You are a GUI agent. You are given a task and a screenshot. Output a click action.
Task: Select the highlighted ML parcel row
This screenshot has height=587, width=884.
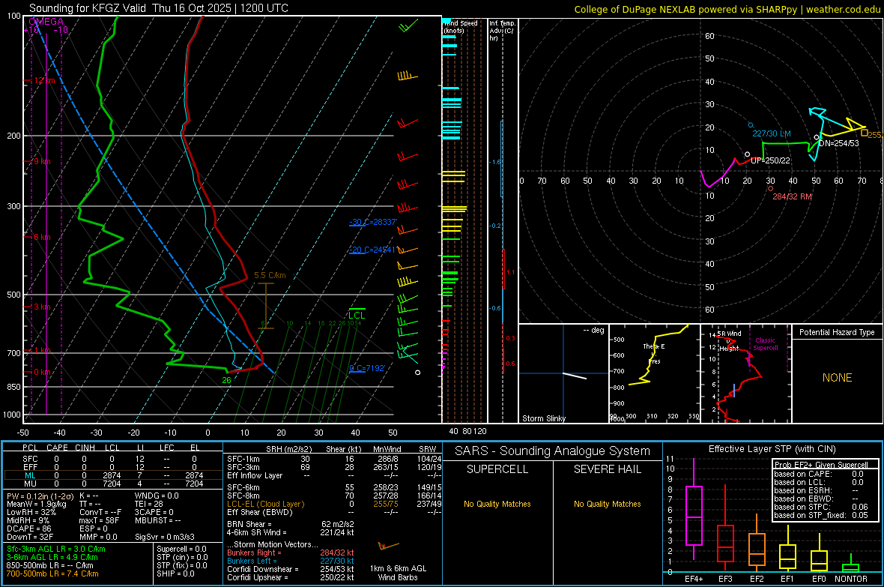point(113,475)
